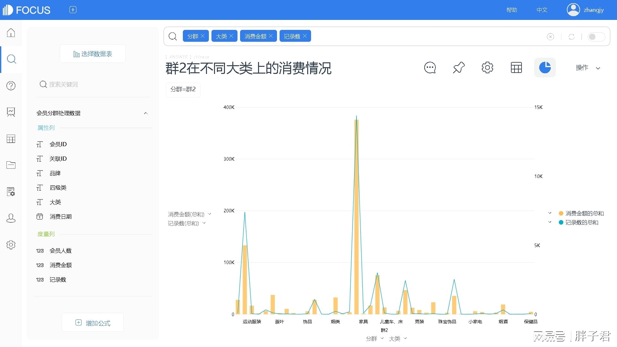Switch to table view icon

[x=516, y=68]
